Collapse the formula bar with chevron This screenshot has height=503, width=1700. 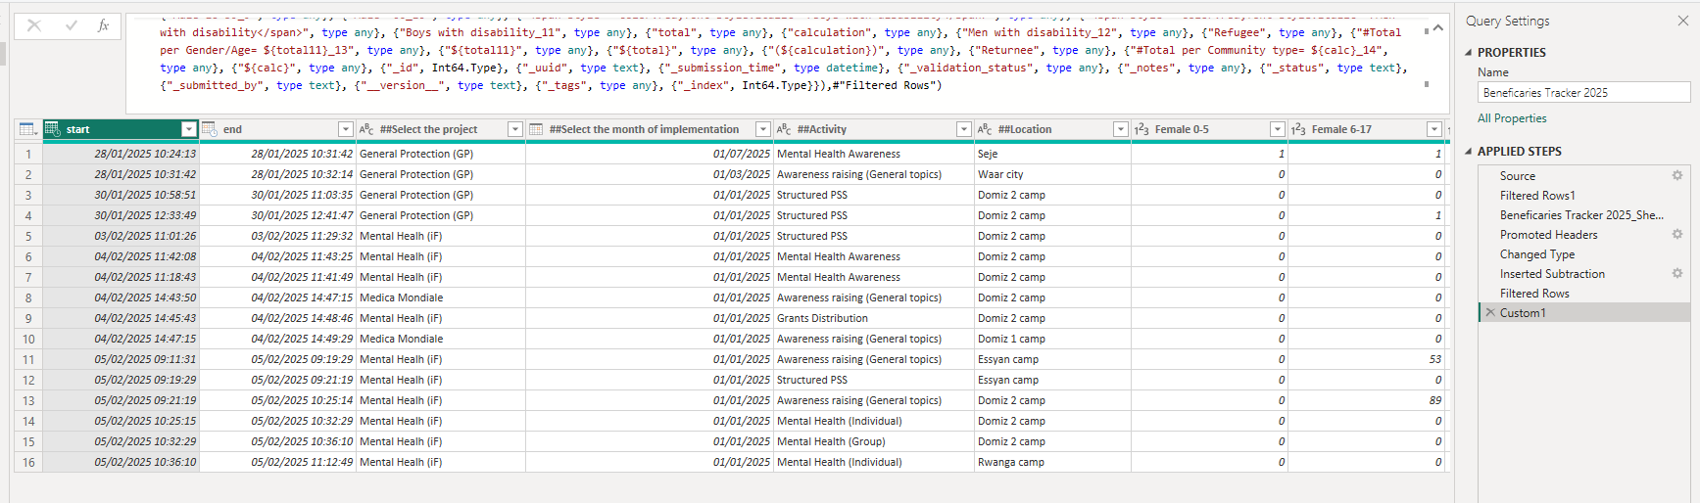[1437, 28]
